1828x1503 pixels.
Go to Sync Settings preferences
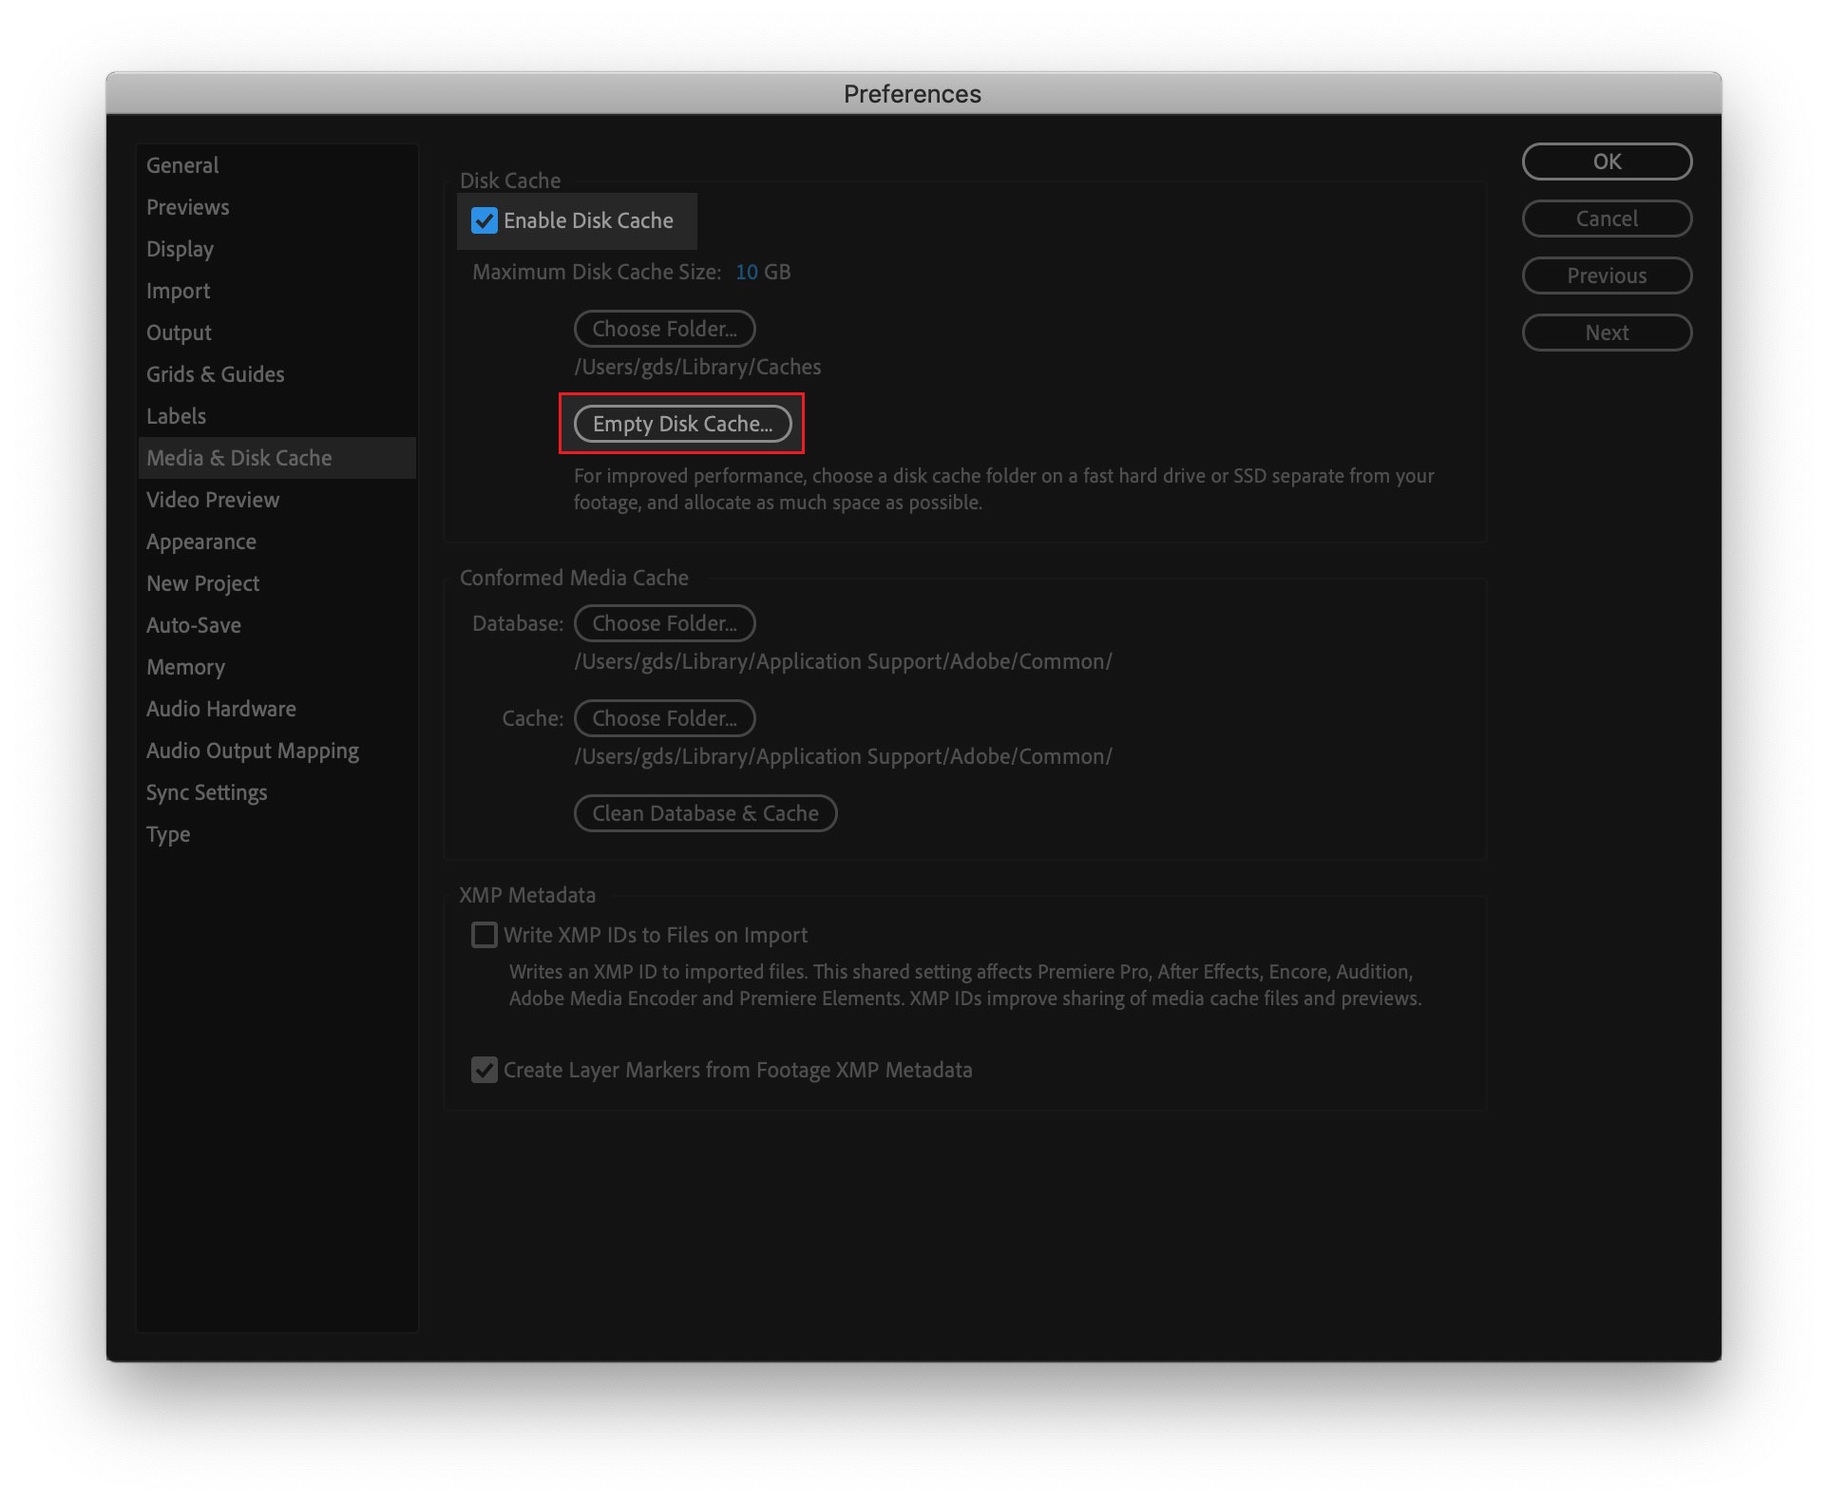point(276,792)
